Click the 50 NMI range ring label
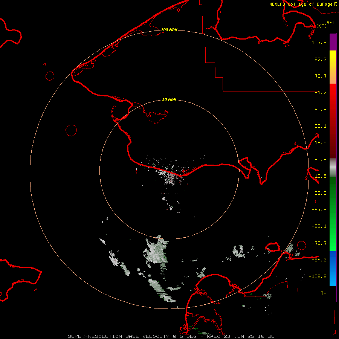This screenshot has width=339, height=339. point(169,100)
